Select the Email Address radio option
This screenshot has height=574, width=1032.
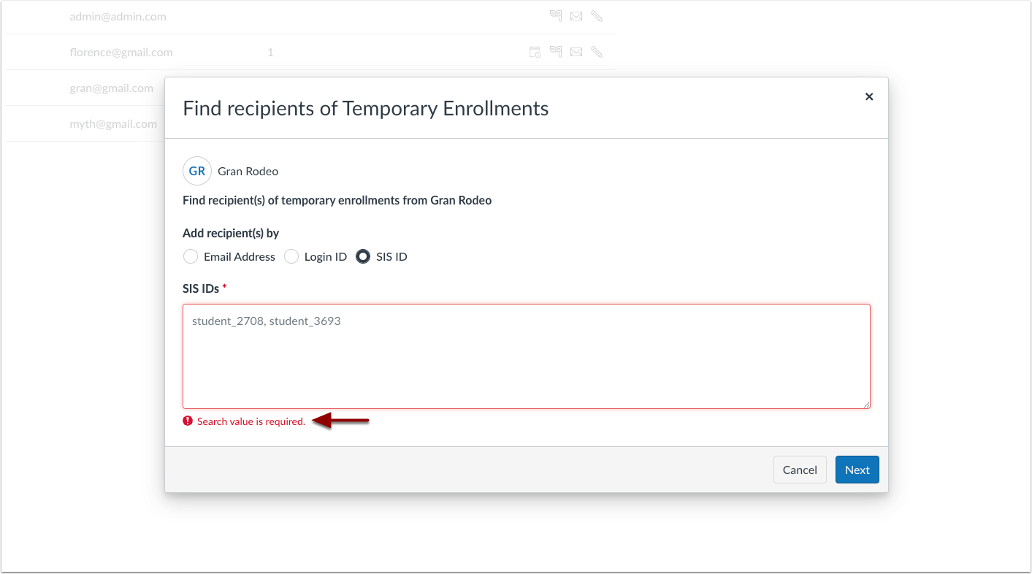(191, 256)
